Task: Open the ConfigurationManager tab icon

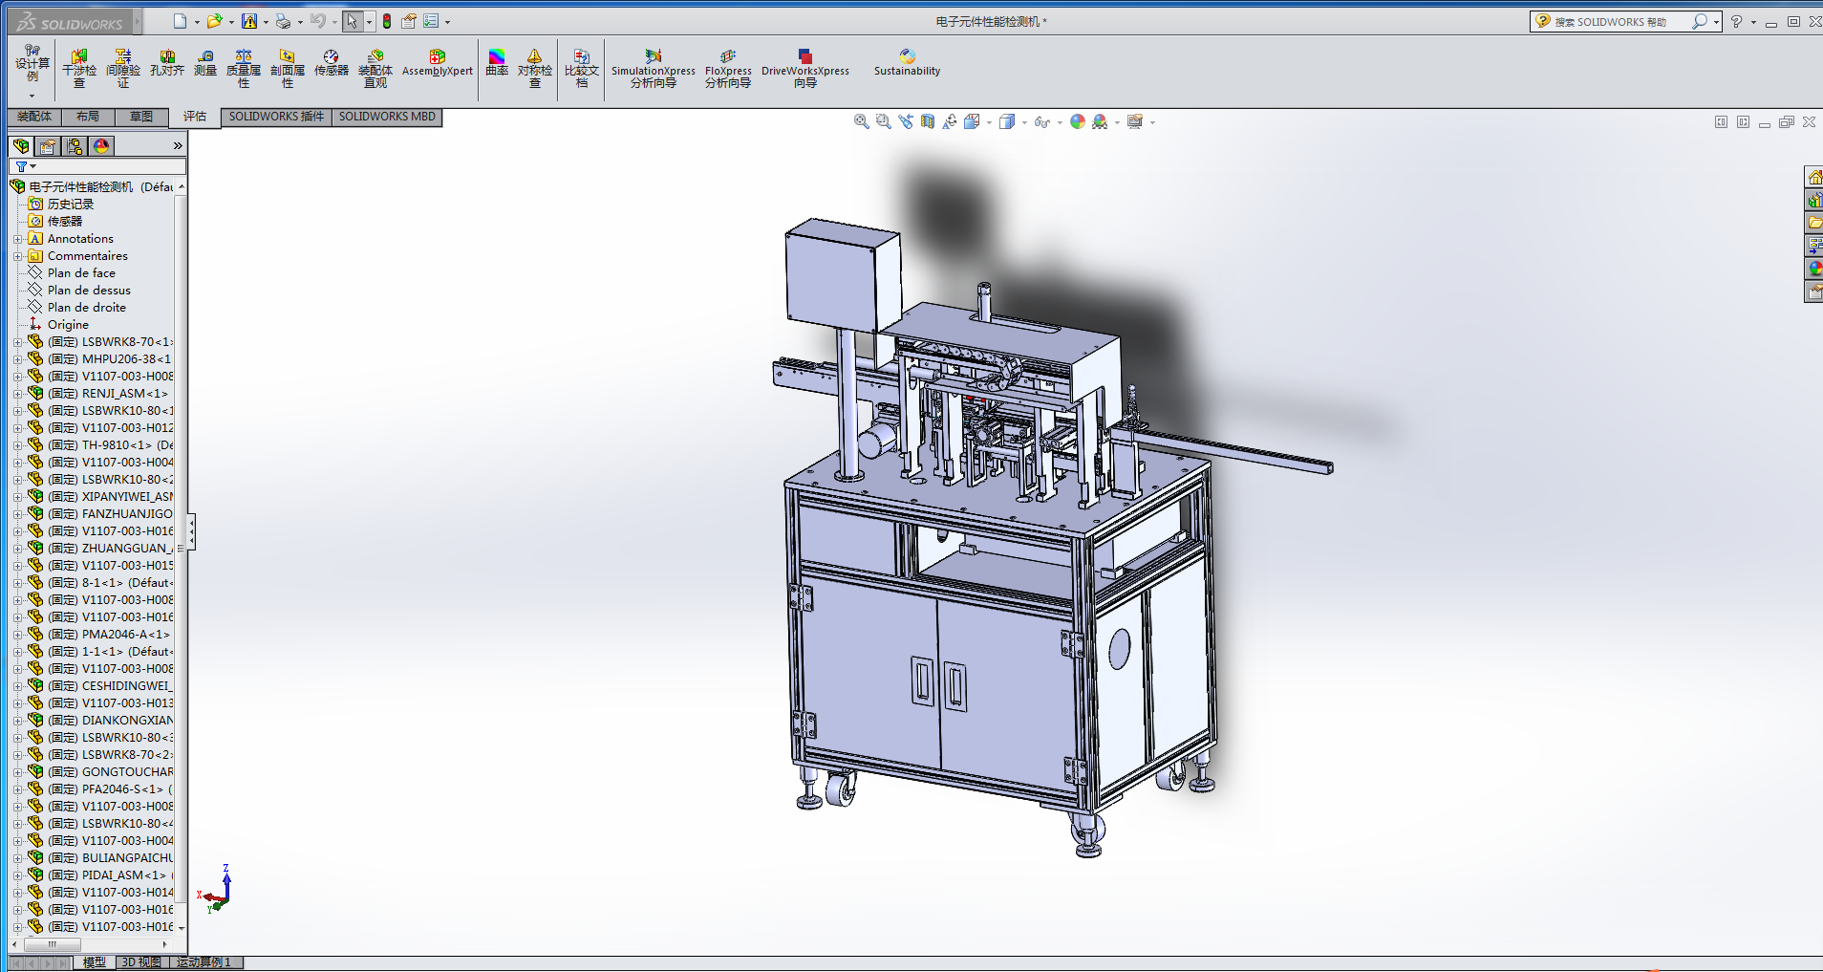Action: pos(75,146)
